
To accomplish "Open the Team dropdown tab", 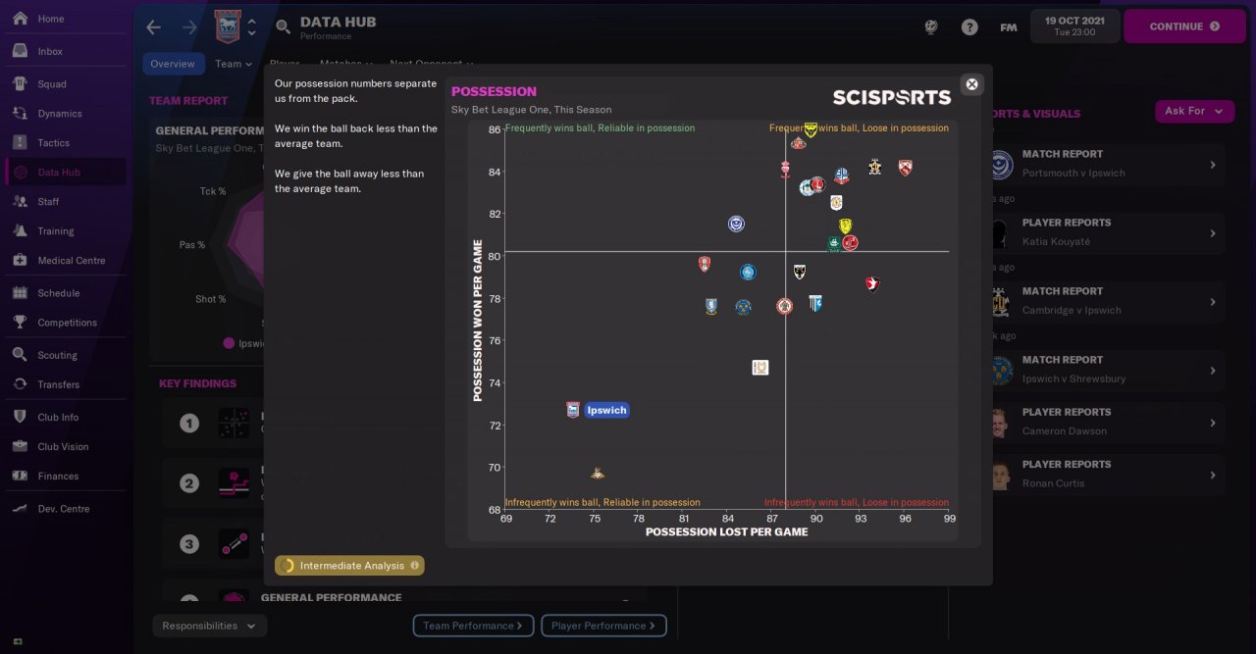I will pyautogui.click(x=234, y=64).
